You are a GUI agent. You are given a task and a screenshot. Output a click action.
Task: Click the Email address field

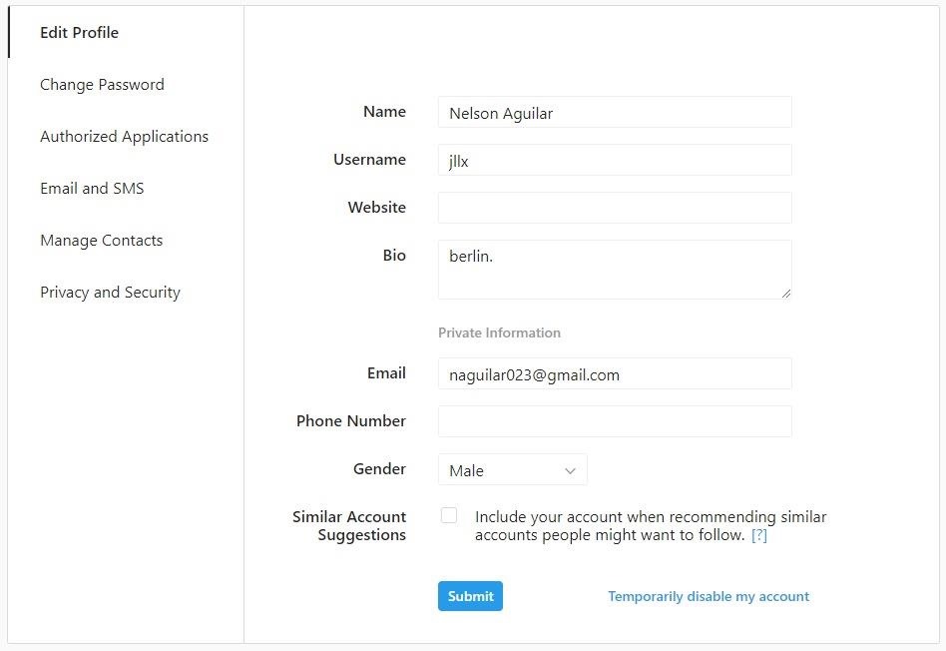[x=614, y=373]
